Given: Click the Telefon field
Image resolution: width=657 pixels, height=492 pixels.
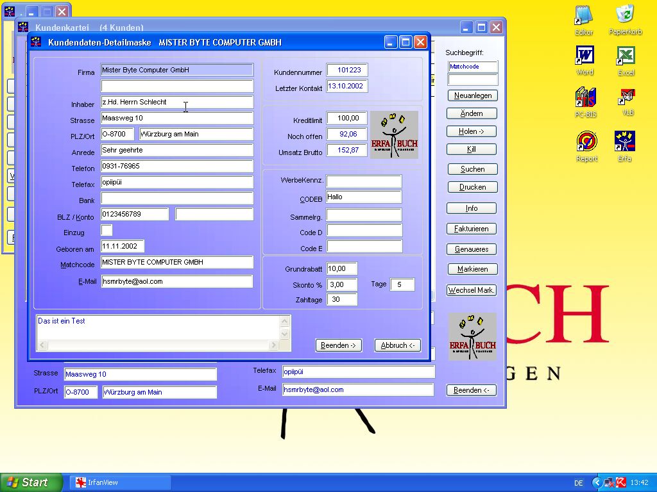Looking at the screenshot, I should [177, 166].
